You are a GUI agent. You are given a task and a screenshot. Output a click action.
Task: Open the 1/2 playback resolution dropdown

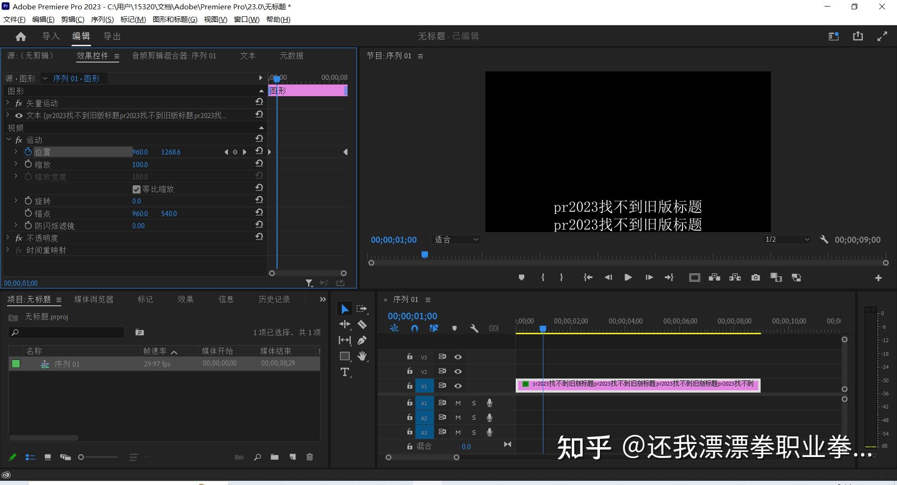787,239
